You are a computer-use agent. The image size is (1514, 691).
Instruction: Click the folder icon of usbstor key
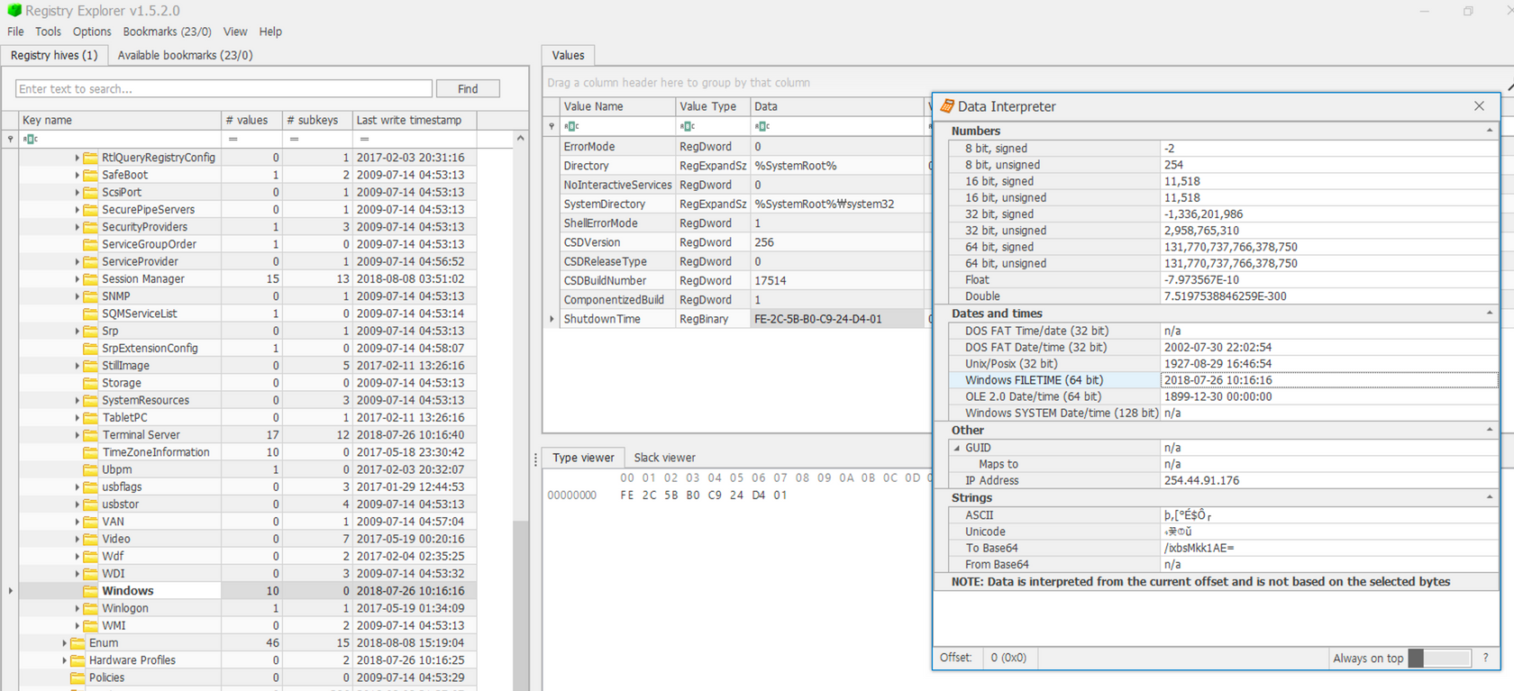point(90,505)
